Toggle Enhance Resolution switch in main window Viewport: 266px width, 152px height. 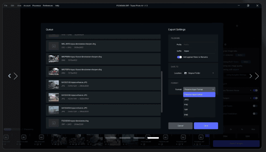coord(255,114)
